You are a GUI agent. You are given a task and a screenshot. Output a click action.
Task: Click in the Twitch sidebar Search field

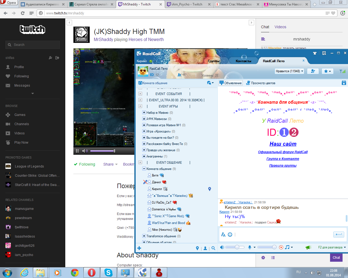pyautogui.click(x=33, y=45)
